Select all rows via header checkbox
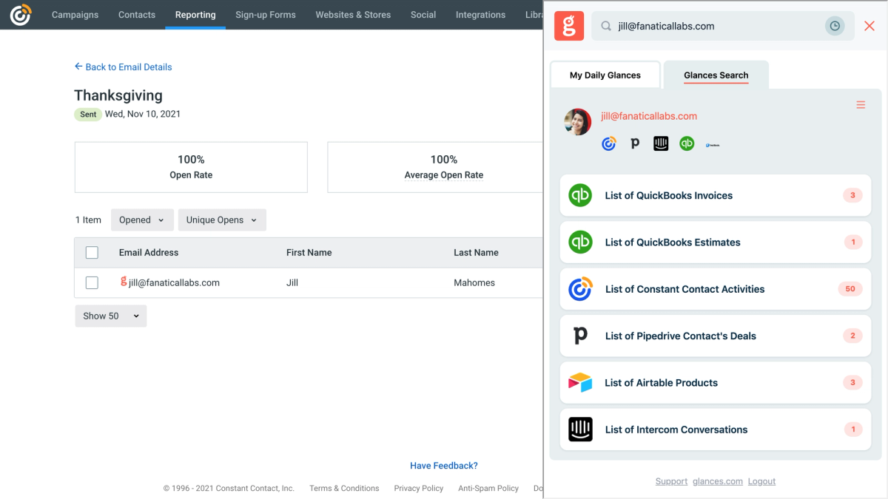The image size is (888, 499). click(92, 253)
